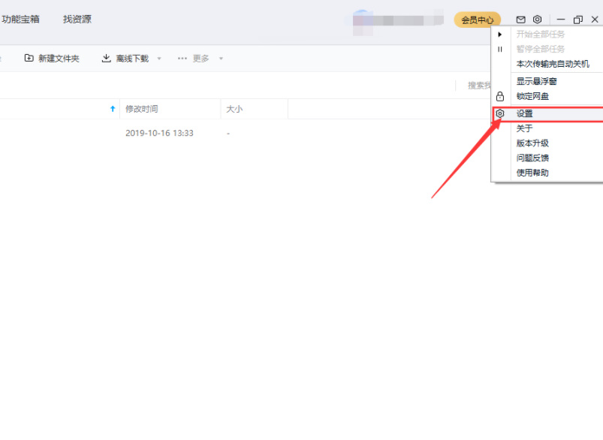This screenshot has width=603, height=440.
Task: Click the lock icon beside 锁定网盘
Action: [x=500, y=96]
